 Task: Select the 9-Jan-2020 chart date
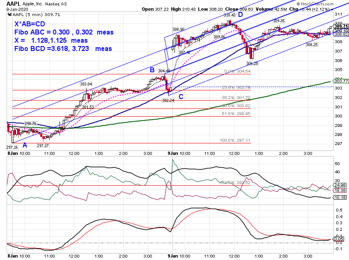(x=17, y=9)
